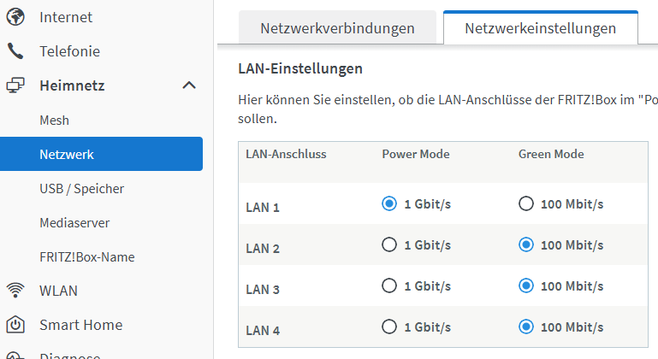The height and width of the screenshot is (359, 658).
Task: Collapse the Heimnetz menu chevron
Action: [x=189, y=85]
